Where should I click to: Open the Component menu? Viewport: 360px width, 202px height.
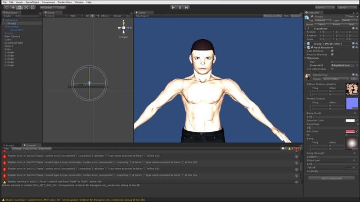[48, 2]
